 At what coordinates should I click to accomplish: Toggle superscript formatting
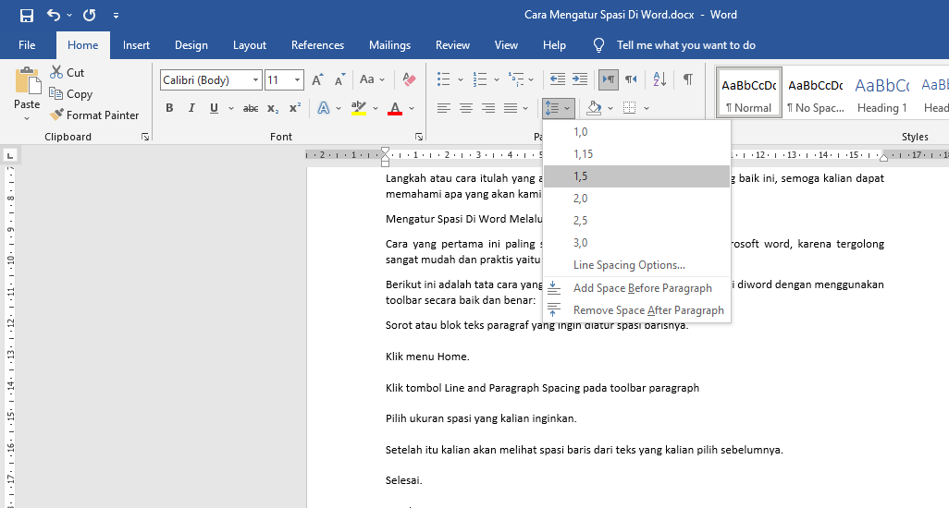[295, 108]
